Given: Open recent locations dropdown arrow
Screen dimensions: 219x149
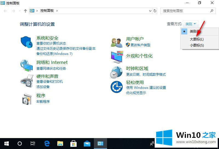Looking at the screenshot, I should pyautogui.click(x=19, y=11).
